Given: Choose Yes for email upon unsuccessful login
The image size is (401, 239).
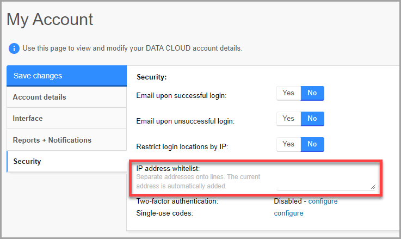Looking at the screenshot, I should tap(288, 119).
